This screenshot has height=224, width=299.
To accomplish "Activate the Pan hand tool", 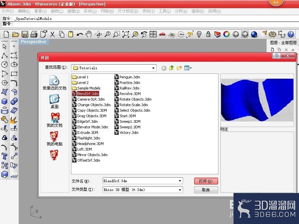I will point(89,34).
